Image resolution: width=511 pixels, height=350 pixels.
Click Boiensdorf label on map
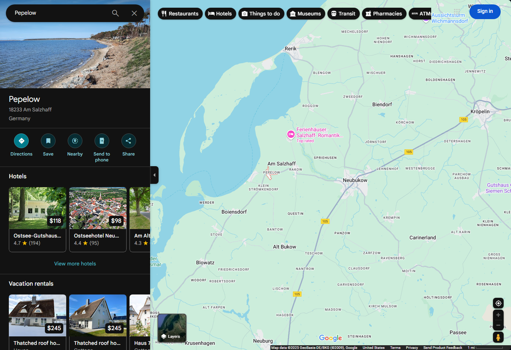click(x=234, y=212)
